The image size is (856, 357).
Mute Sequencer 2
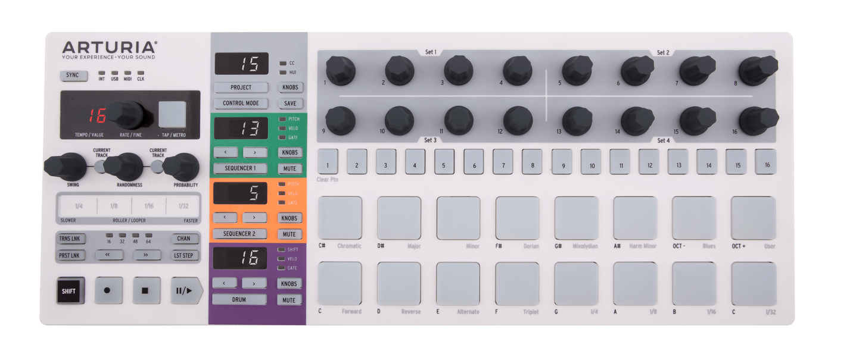290,233
